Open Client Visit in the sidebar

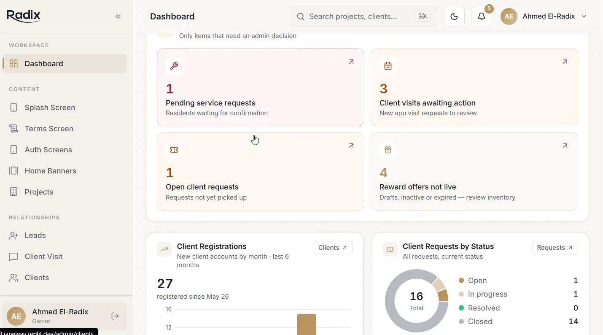65,257
